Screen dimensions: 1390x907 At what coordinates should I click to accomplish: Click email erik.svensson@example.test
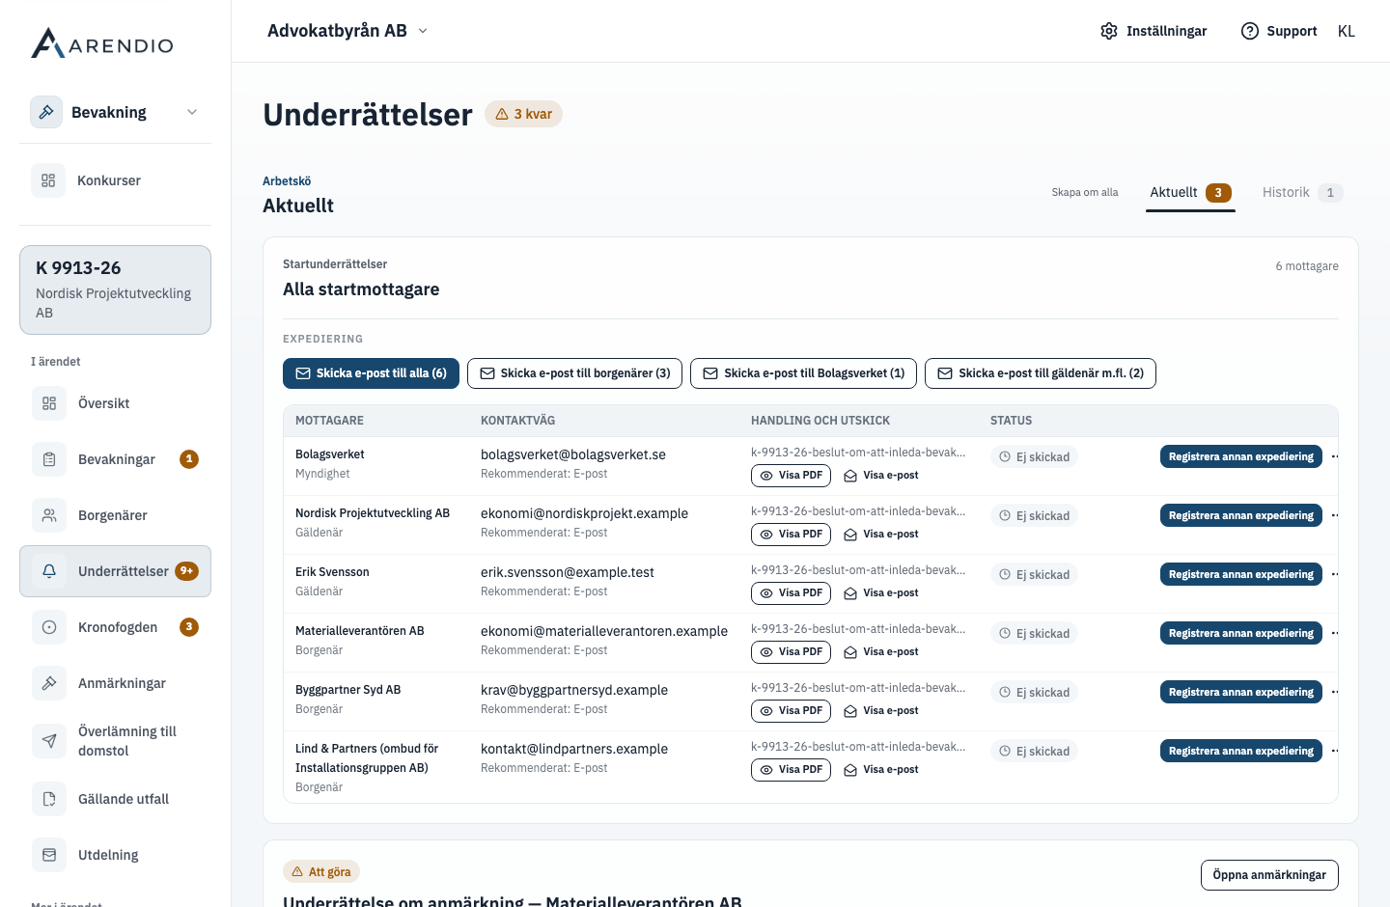(x=568, y=572)
